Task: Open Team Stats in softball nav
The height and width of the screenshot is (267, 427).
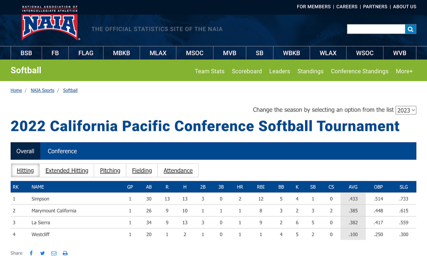Action: (x=209, y=71)
